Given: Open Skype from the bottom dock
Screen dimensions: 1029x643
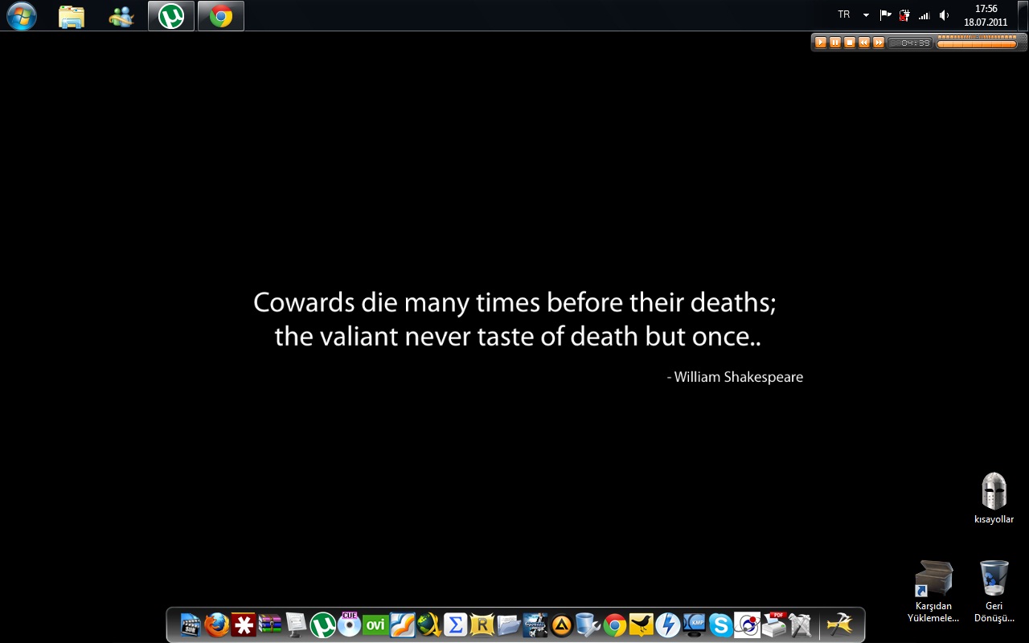Looking at the screenshot, I should click(720, 625).
